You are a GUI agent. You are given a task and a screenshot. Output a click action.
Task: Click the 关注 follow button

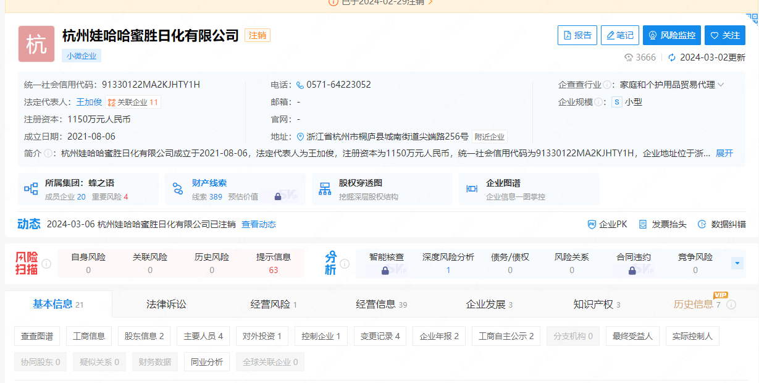[725, 35]
